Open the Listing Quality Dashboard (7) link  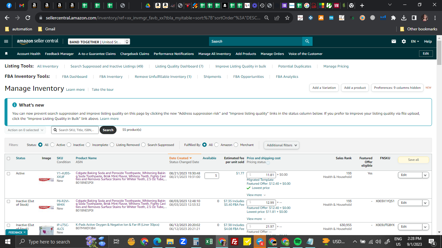click(179, 66)
